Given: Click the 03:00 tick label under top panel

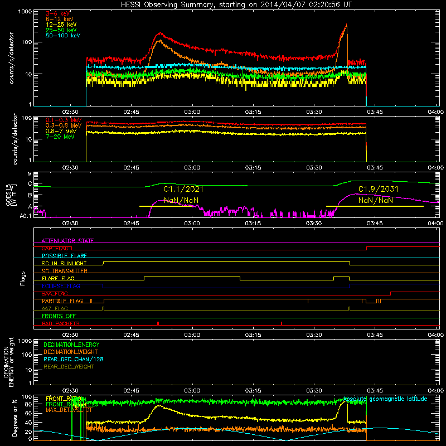Looking at the screenshot, I should 192,112.
